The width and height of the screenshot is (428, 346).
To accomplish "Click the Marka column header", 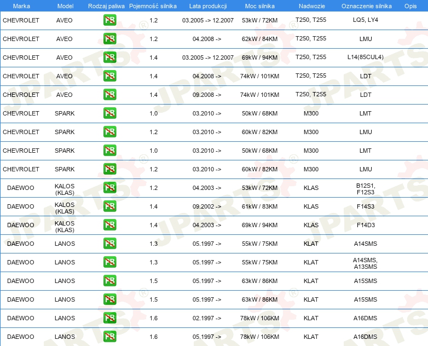I will 21,6.
